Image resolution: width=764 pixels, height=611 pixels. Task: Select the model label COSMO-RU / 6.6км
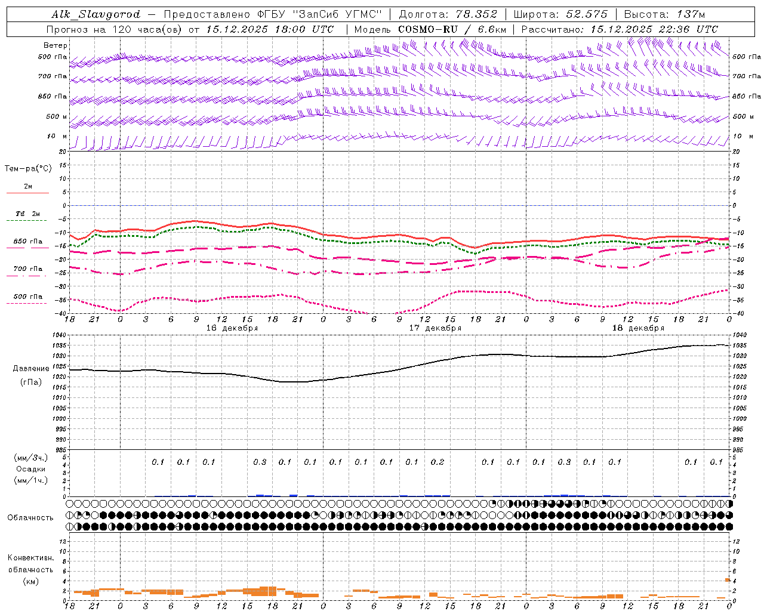pyautogui.click(x=452, y=29)
